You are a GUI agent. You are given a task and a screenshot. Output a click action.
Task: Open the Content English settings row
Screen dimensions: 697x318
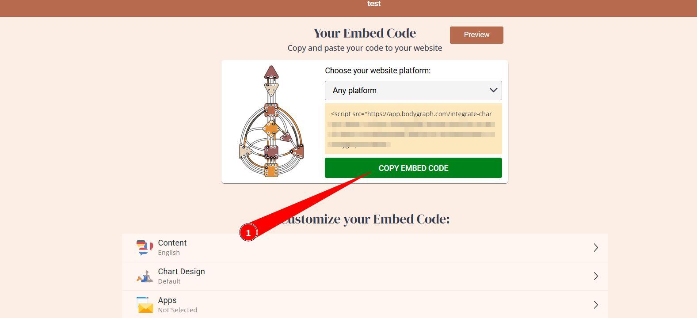tap(365, 248)
